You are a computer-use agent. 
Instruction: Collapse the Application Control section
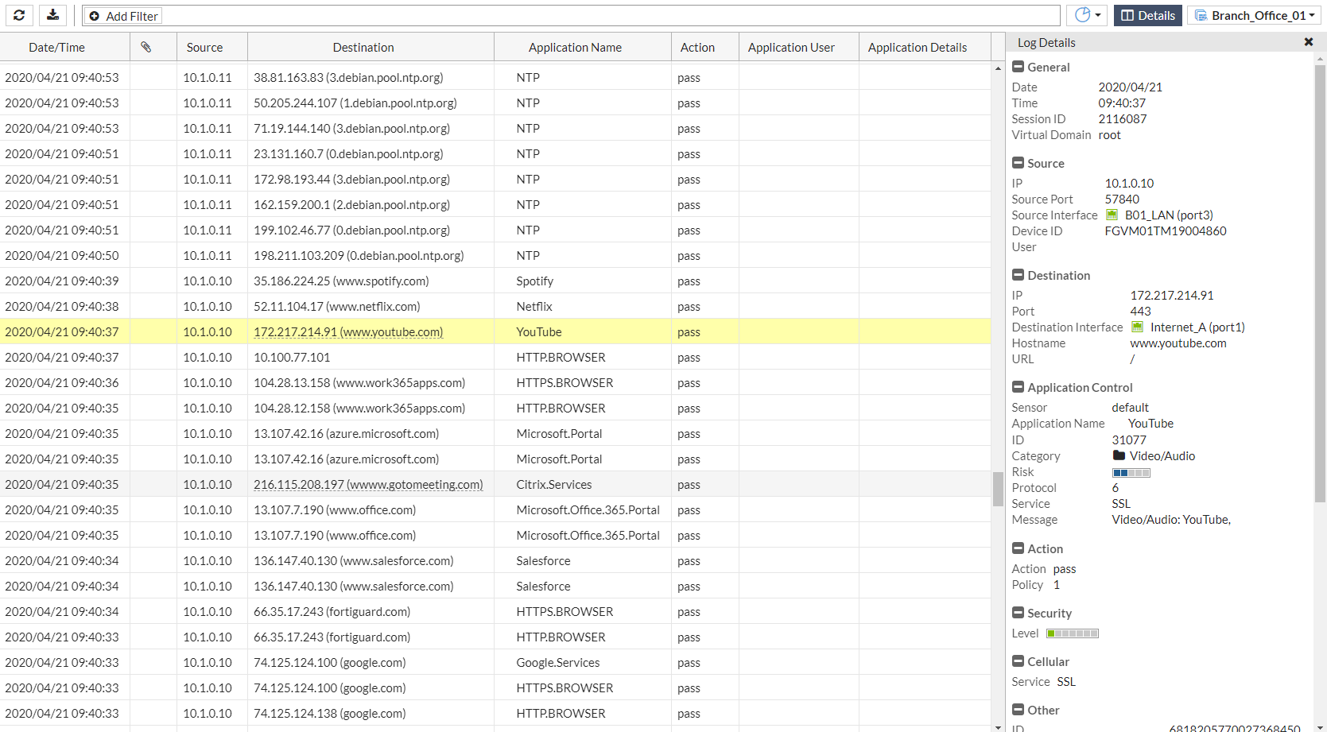[1018, 387]
